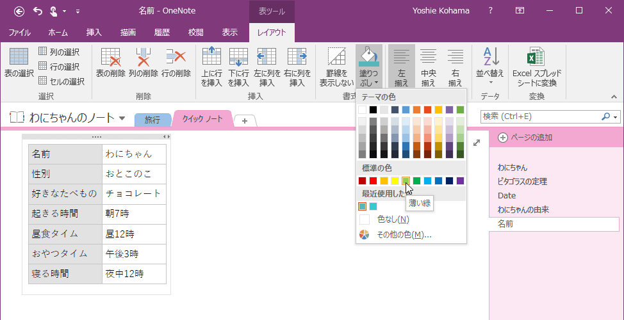Screen dimensions: 624x320
Task: Click table cell 午後3時
Action: (x=134, y=254)
